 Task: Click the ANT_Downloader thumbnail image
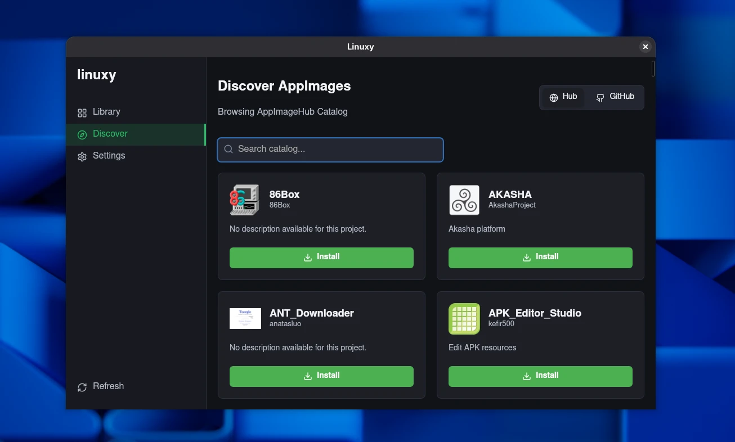point(245,318)
